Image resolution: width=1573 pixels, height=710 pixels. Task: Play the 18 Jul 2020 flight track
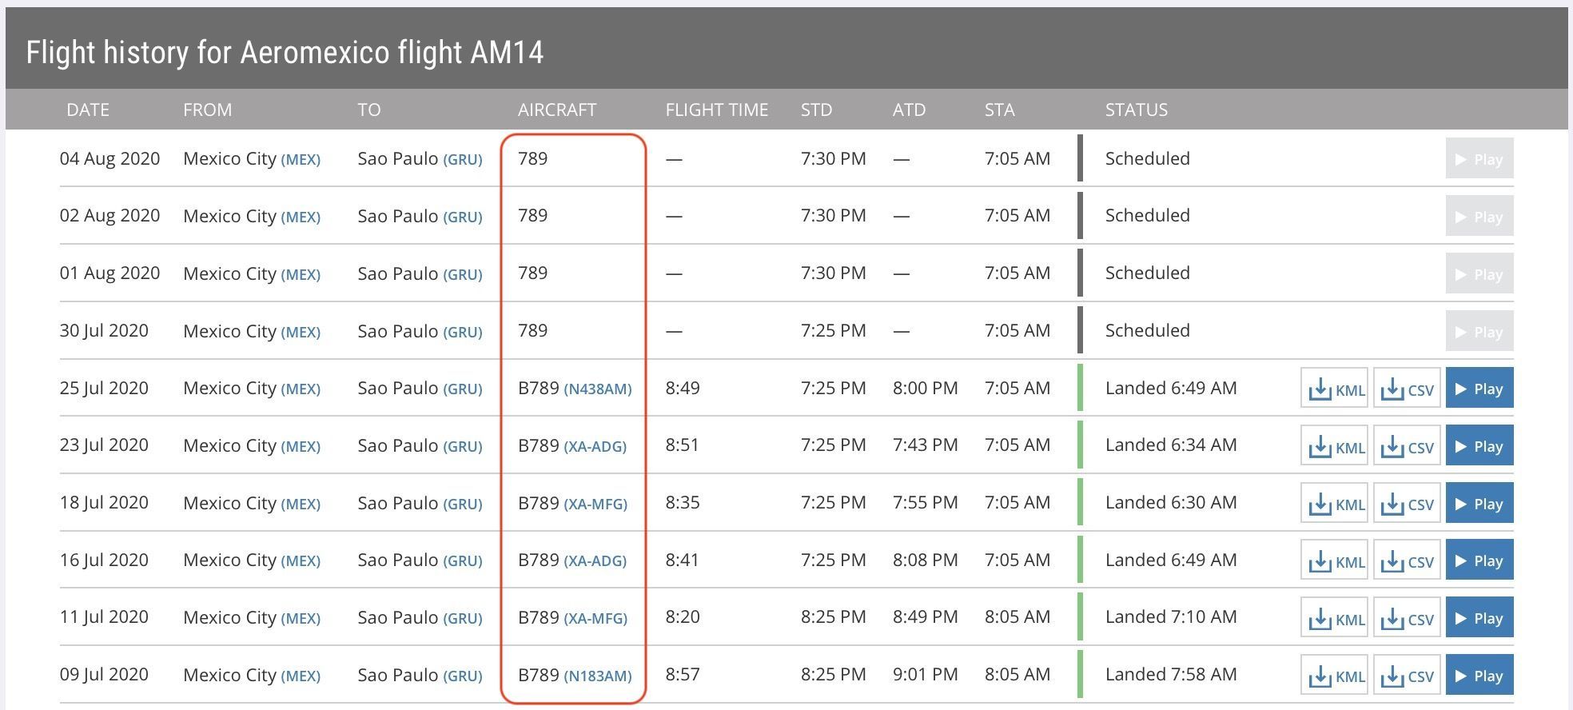[x=1479, y=504]
